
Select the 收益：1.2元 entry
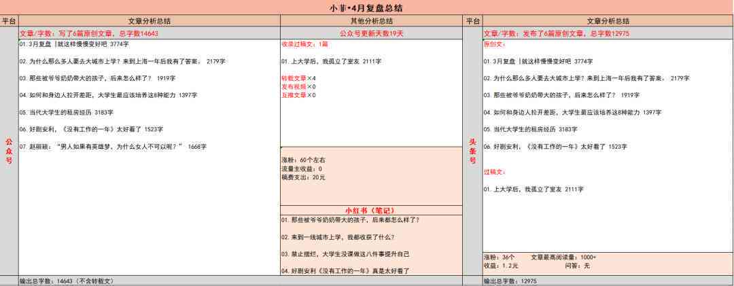pyautogui.click(x=501, y=266)
